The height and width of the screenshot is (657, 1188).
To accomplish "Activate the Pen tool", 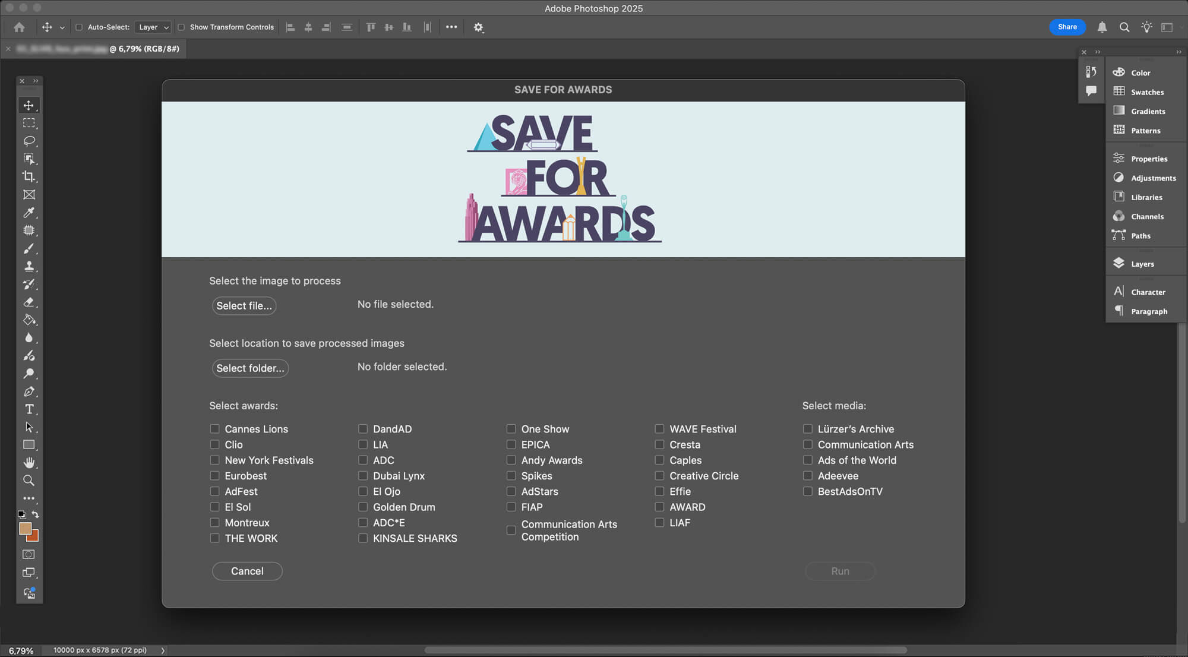I will [x=29, y=391].
